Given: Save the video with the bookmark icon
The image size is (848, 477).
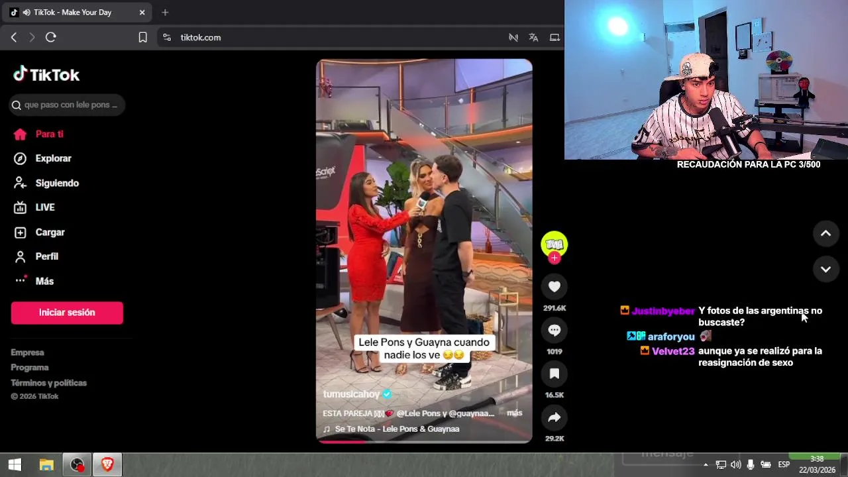Looking at the screenshot, I should (555, 374).
